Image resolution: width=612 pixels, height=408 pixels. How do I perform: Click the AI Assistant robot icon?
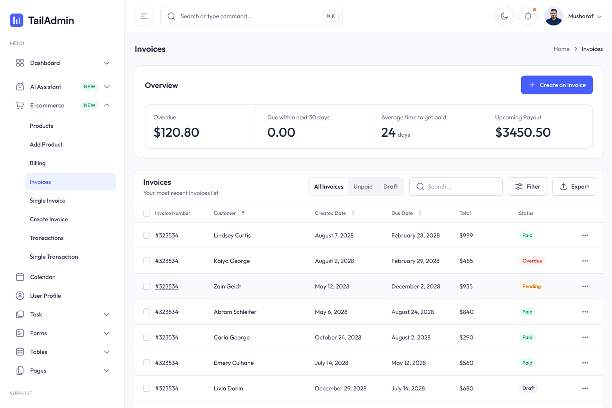[20, 86]
